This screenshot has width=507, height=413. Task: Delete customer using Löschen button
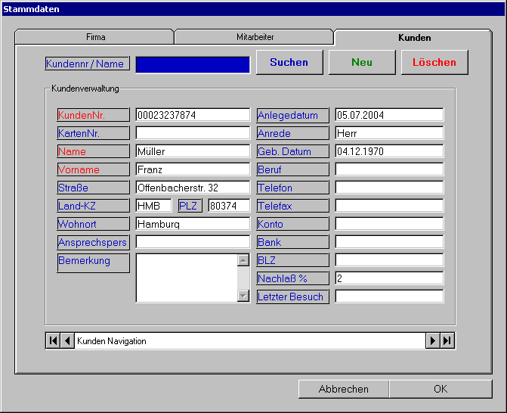coord(434,62)
